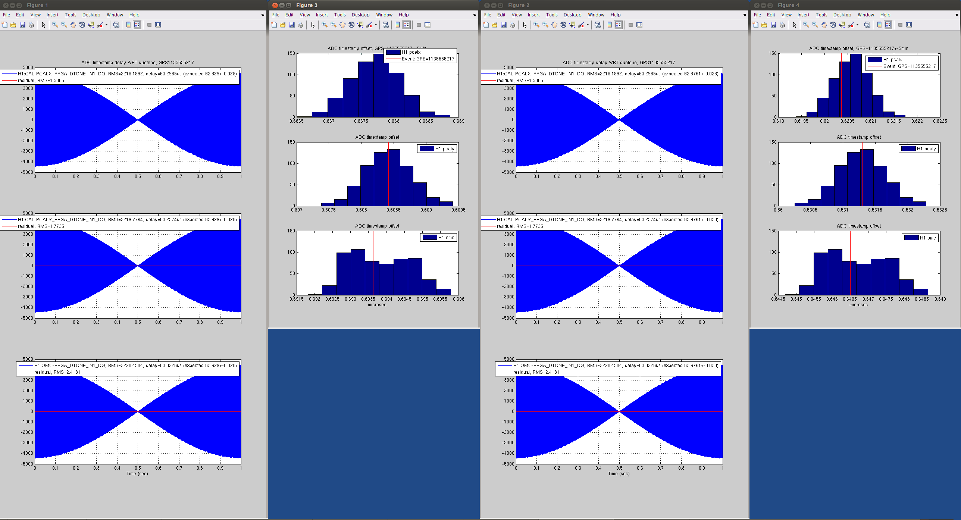
Task: Click New Figure icon in Figure 4 toolbar
Action: click(x=755, y=25)
